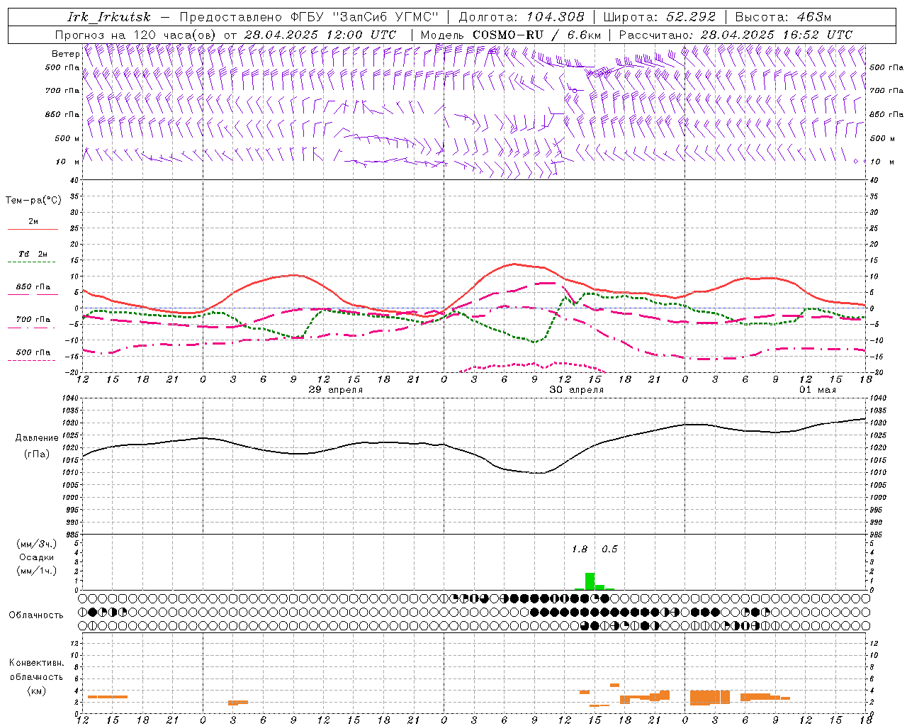Click the '(мм/1ч.)' precipitation unit label
The image size is (907, 726).
coord(36,571)
